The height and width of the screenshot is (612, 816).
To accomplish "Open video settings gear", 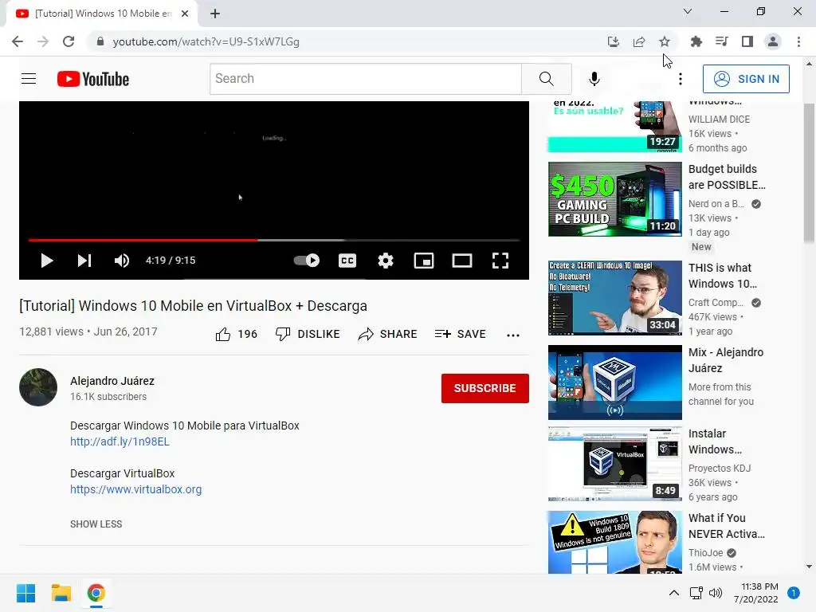I will point(385,261).
